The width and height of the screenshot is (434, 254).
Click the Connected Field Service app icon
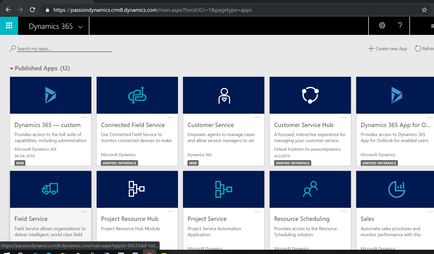[x=137, y=95]
